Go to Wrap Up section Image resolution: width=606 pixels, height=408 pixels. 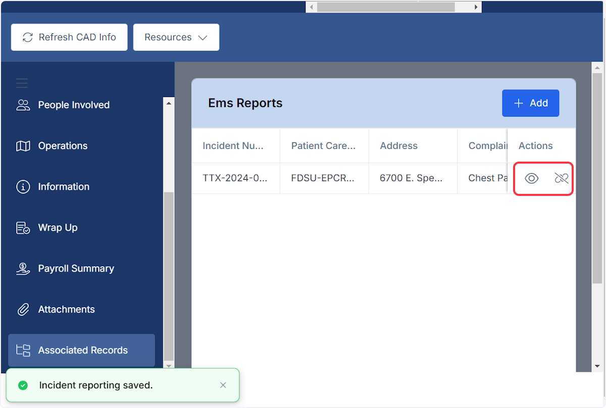(81, 228)
